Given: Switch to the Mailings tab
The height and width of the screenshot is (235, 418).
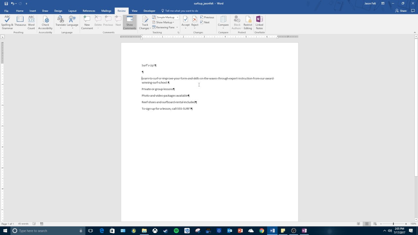Looking at the screenshot, I should [x=106, y=11].
